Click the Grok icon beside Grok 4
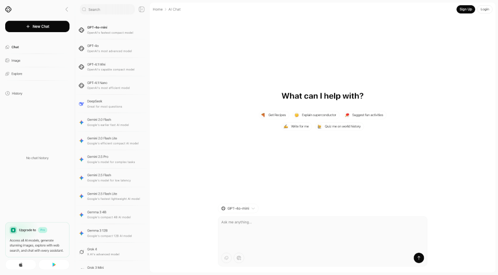The image size is (498, 275). [x=81, y=252]
